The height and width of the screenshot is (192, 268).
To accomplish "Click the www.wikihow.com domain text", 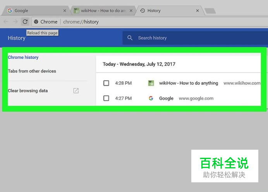I will click(242, 83).
